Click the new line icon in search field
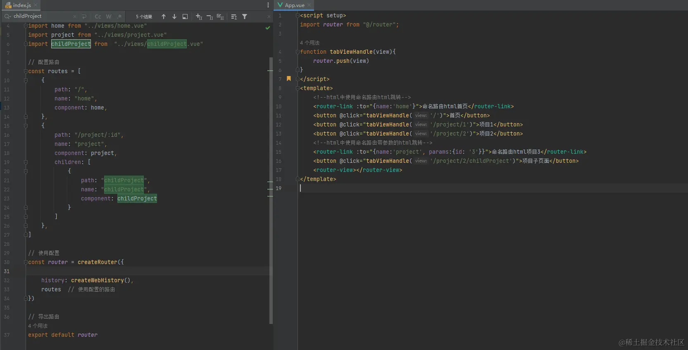This screenshot has width=688, height=350. point(84,17)
